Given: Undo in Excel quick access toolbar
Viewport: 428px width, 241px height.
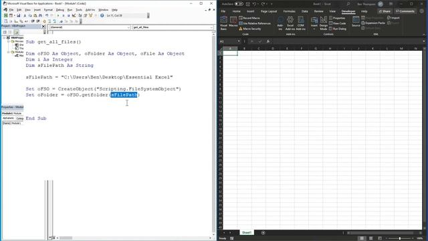Looking at the screenshot, I should [254, 4].
